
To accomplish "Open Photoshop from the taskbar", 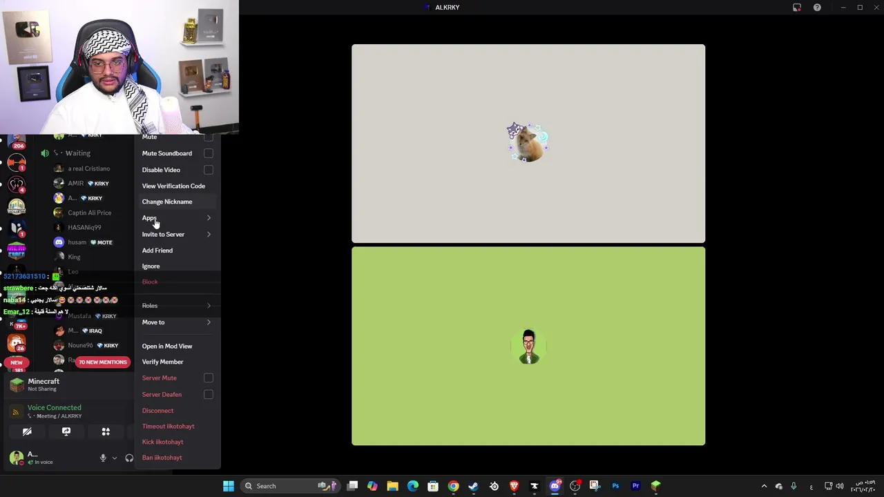I will [x=615, y=486].
